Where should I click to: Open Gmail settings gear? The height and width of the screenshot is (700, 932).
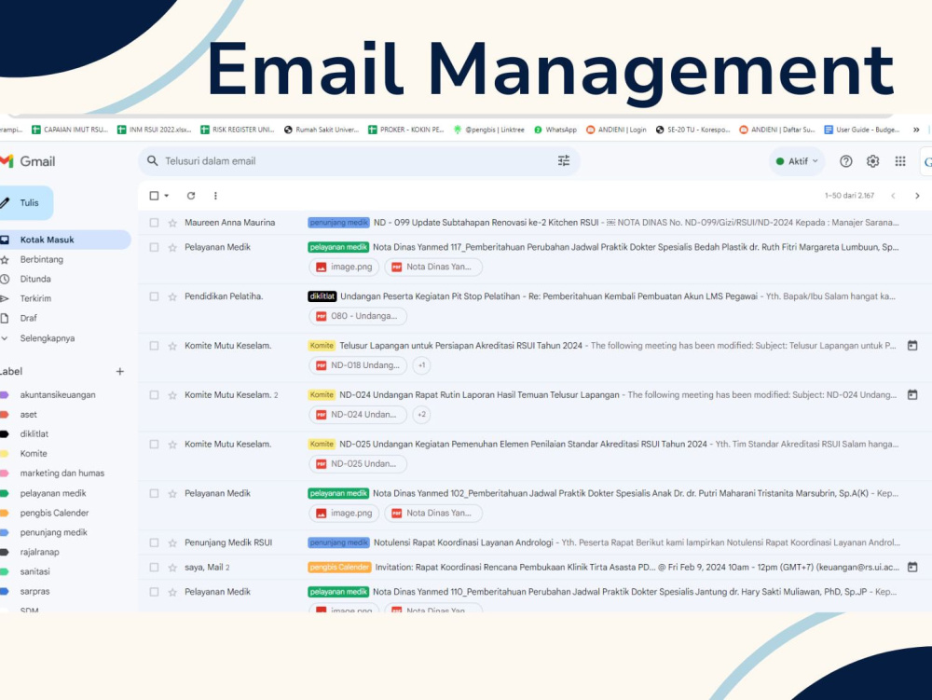tap(872, 161)
